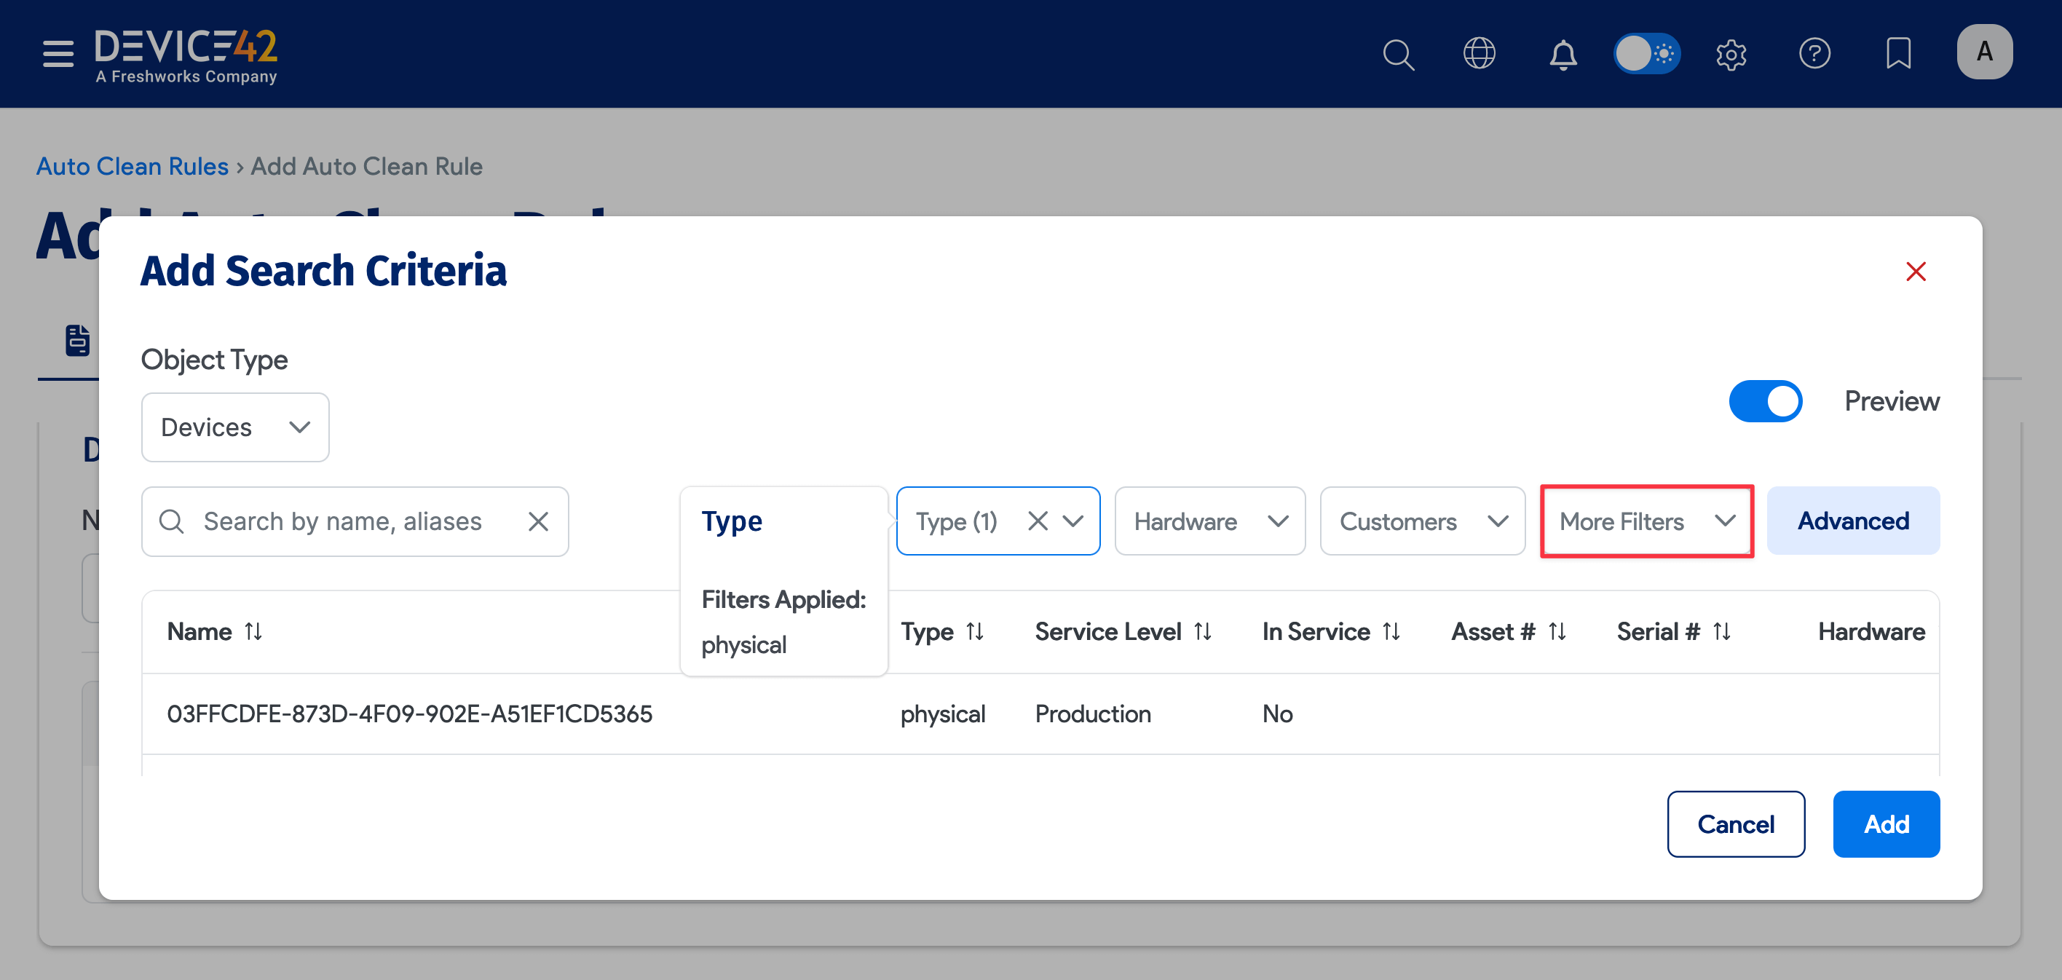This screenshot has height=980, width=2062.
Task: Click the Add button
Action: coord(1885,824)
